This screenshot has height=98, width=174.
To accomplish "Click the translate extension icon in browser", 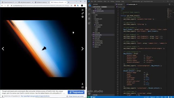I will click(78, 5).
